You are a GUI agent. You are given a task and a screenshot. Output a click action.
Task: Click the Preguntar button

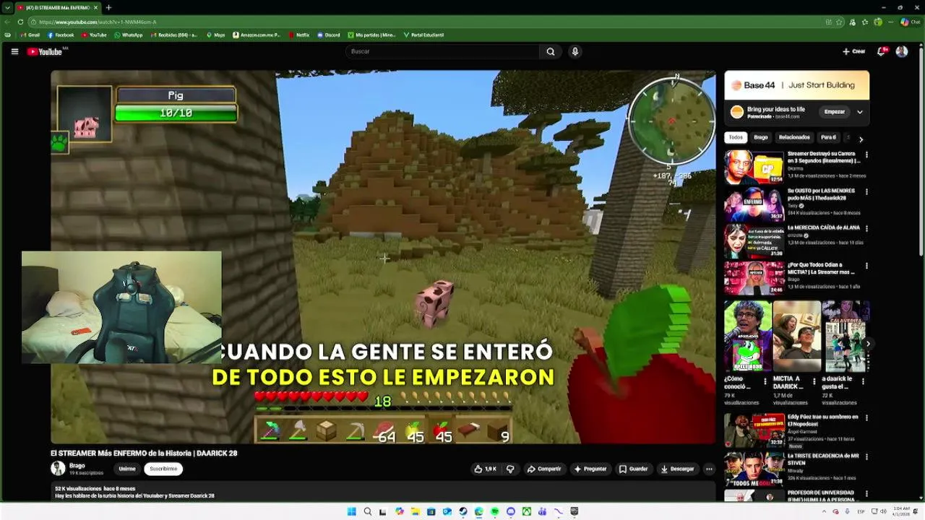590,469
